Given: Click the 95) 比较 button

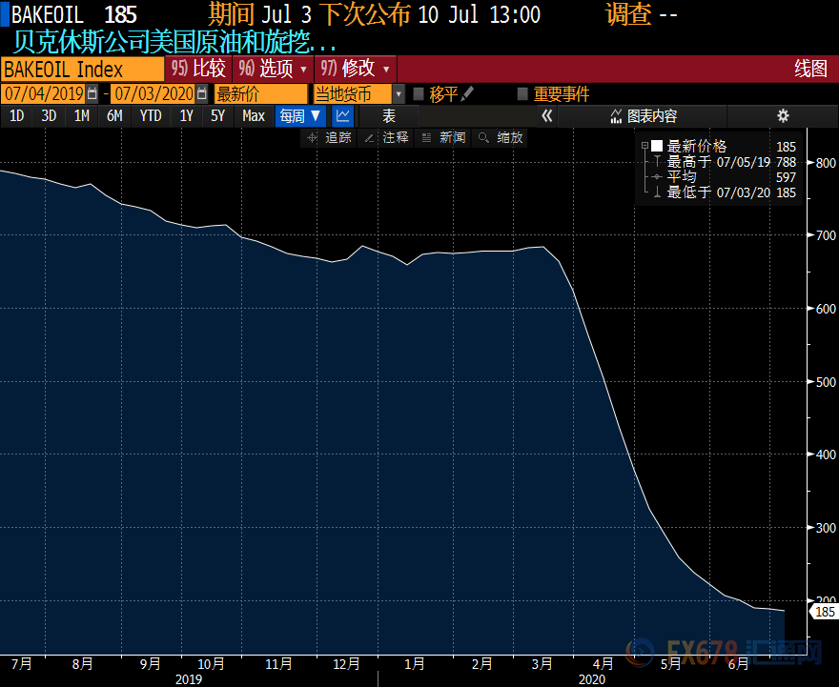Looking at the screenshot, I should click(198, 69).
